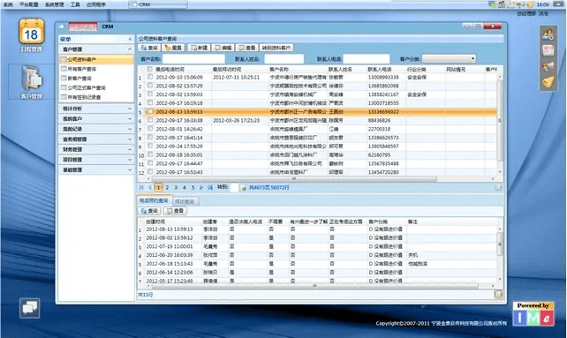Click 查看 button in lower phone panel
Image resolution: width=567 pixels, height=338 pixels.
pyautogui.click(x=175, y=211)
